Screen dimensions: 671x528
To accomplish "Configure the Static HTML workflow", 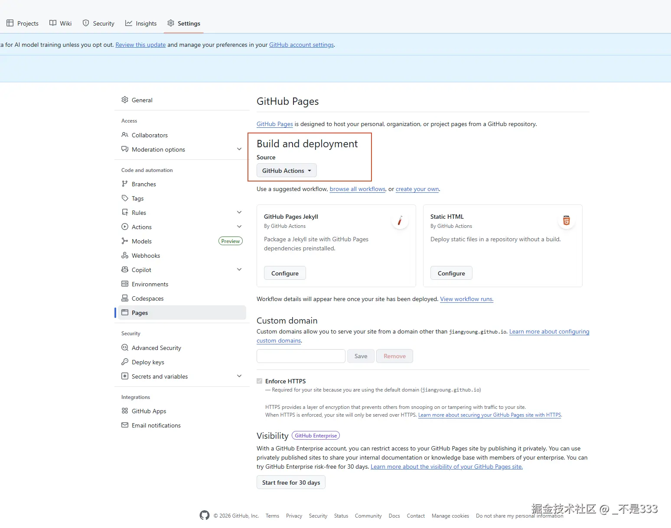I will pyautogui.click(x=451, y=273).
